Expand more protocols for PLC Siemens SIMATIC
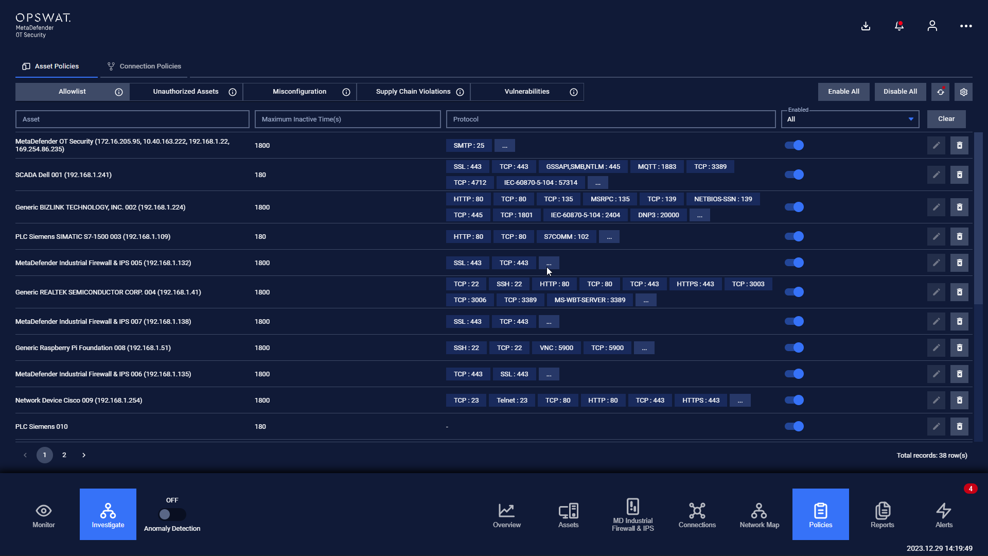 coord(609,237)
